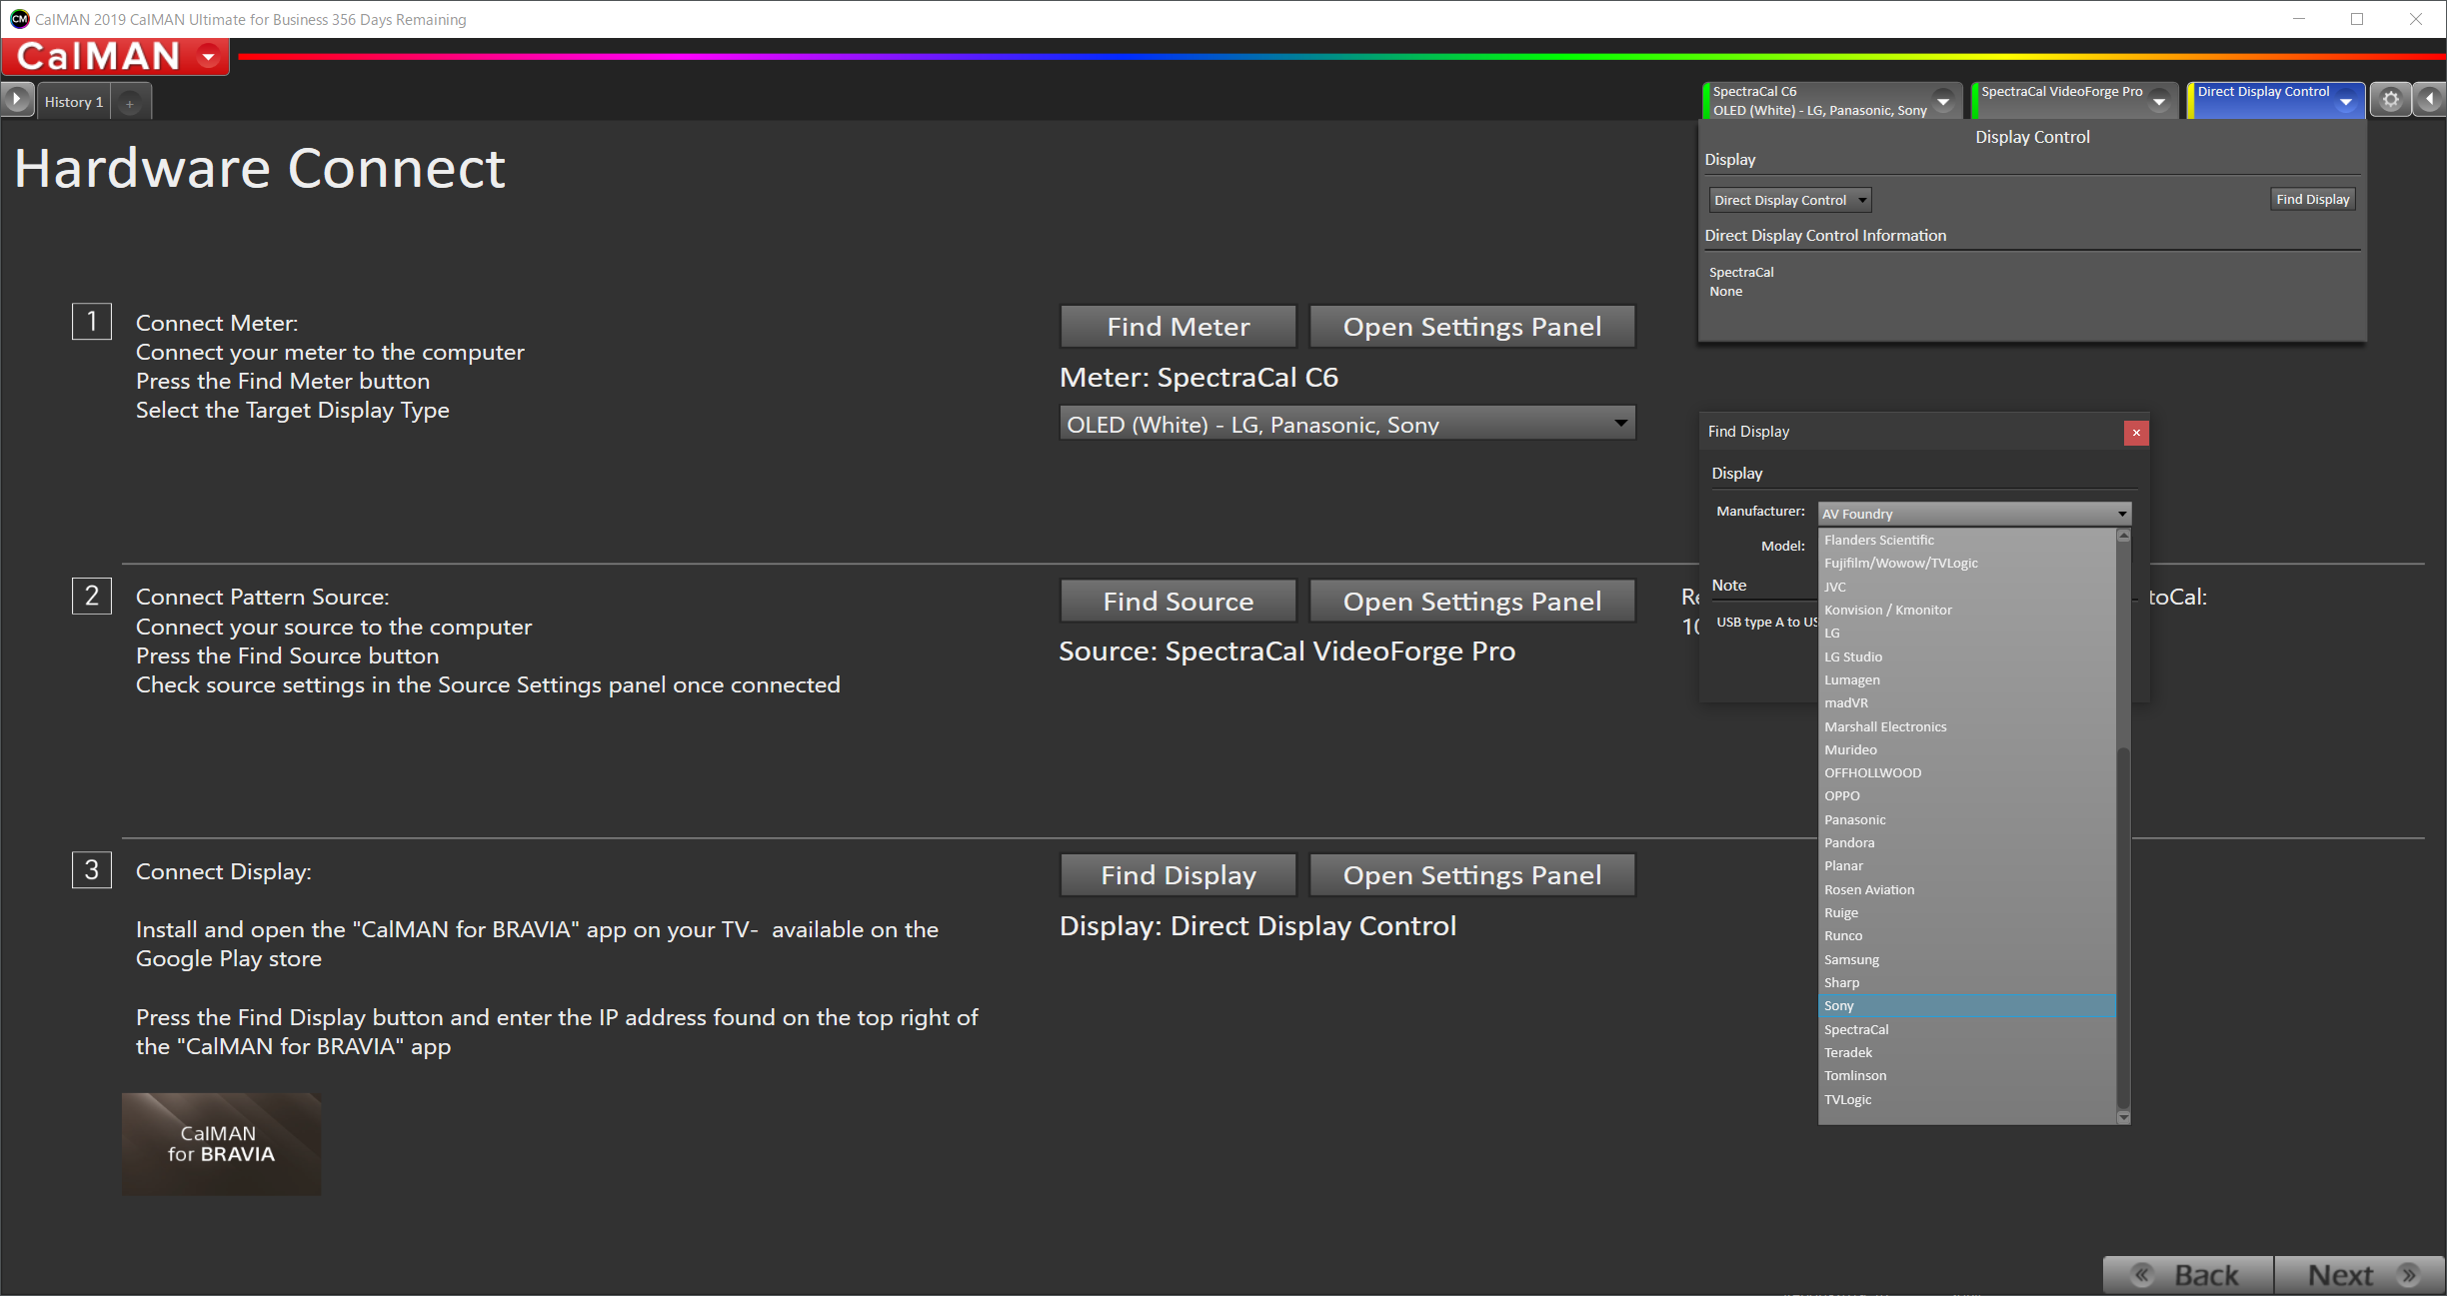The image size is (2447, 1296).
Task: Select LG Studio manufacturer
Action: tap(1967, 656)
